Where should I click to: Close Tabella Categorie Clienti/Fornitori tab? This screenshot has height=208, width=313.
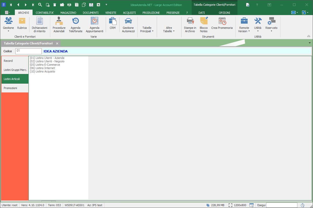[57, 43]
